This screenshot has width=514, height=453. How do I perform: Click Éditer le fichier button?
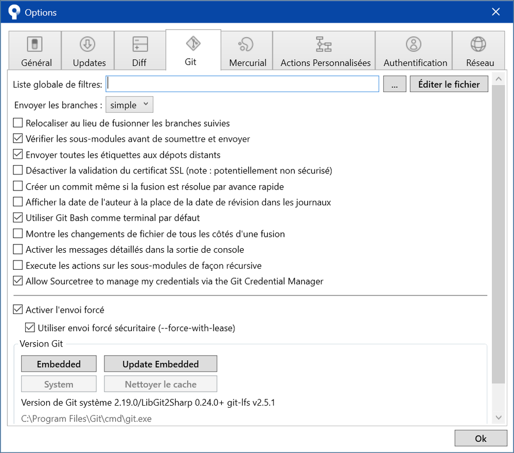click(449, 84)
